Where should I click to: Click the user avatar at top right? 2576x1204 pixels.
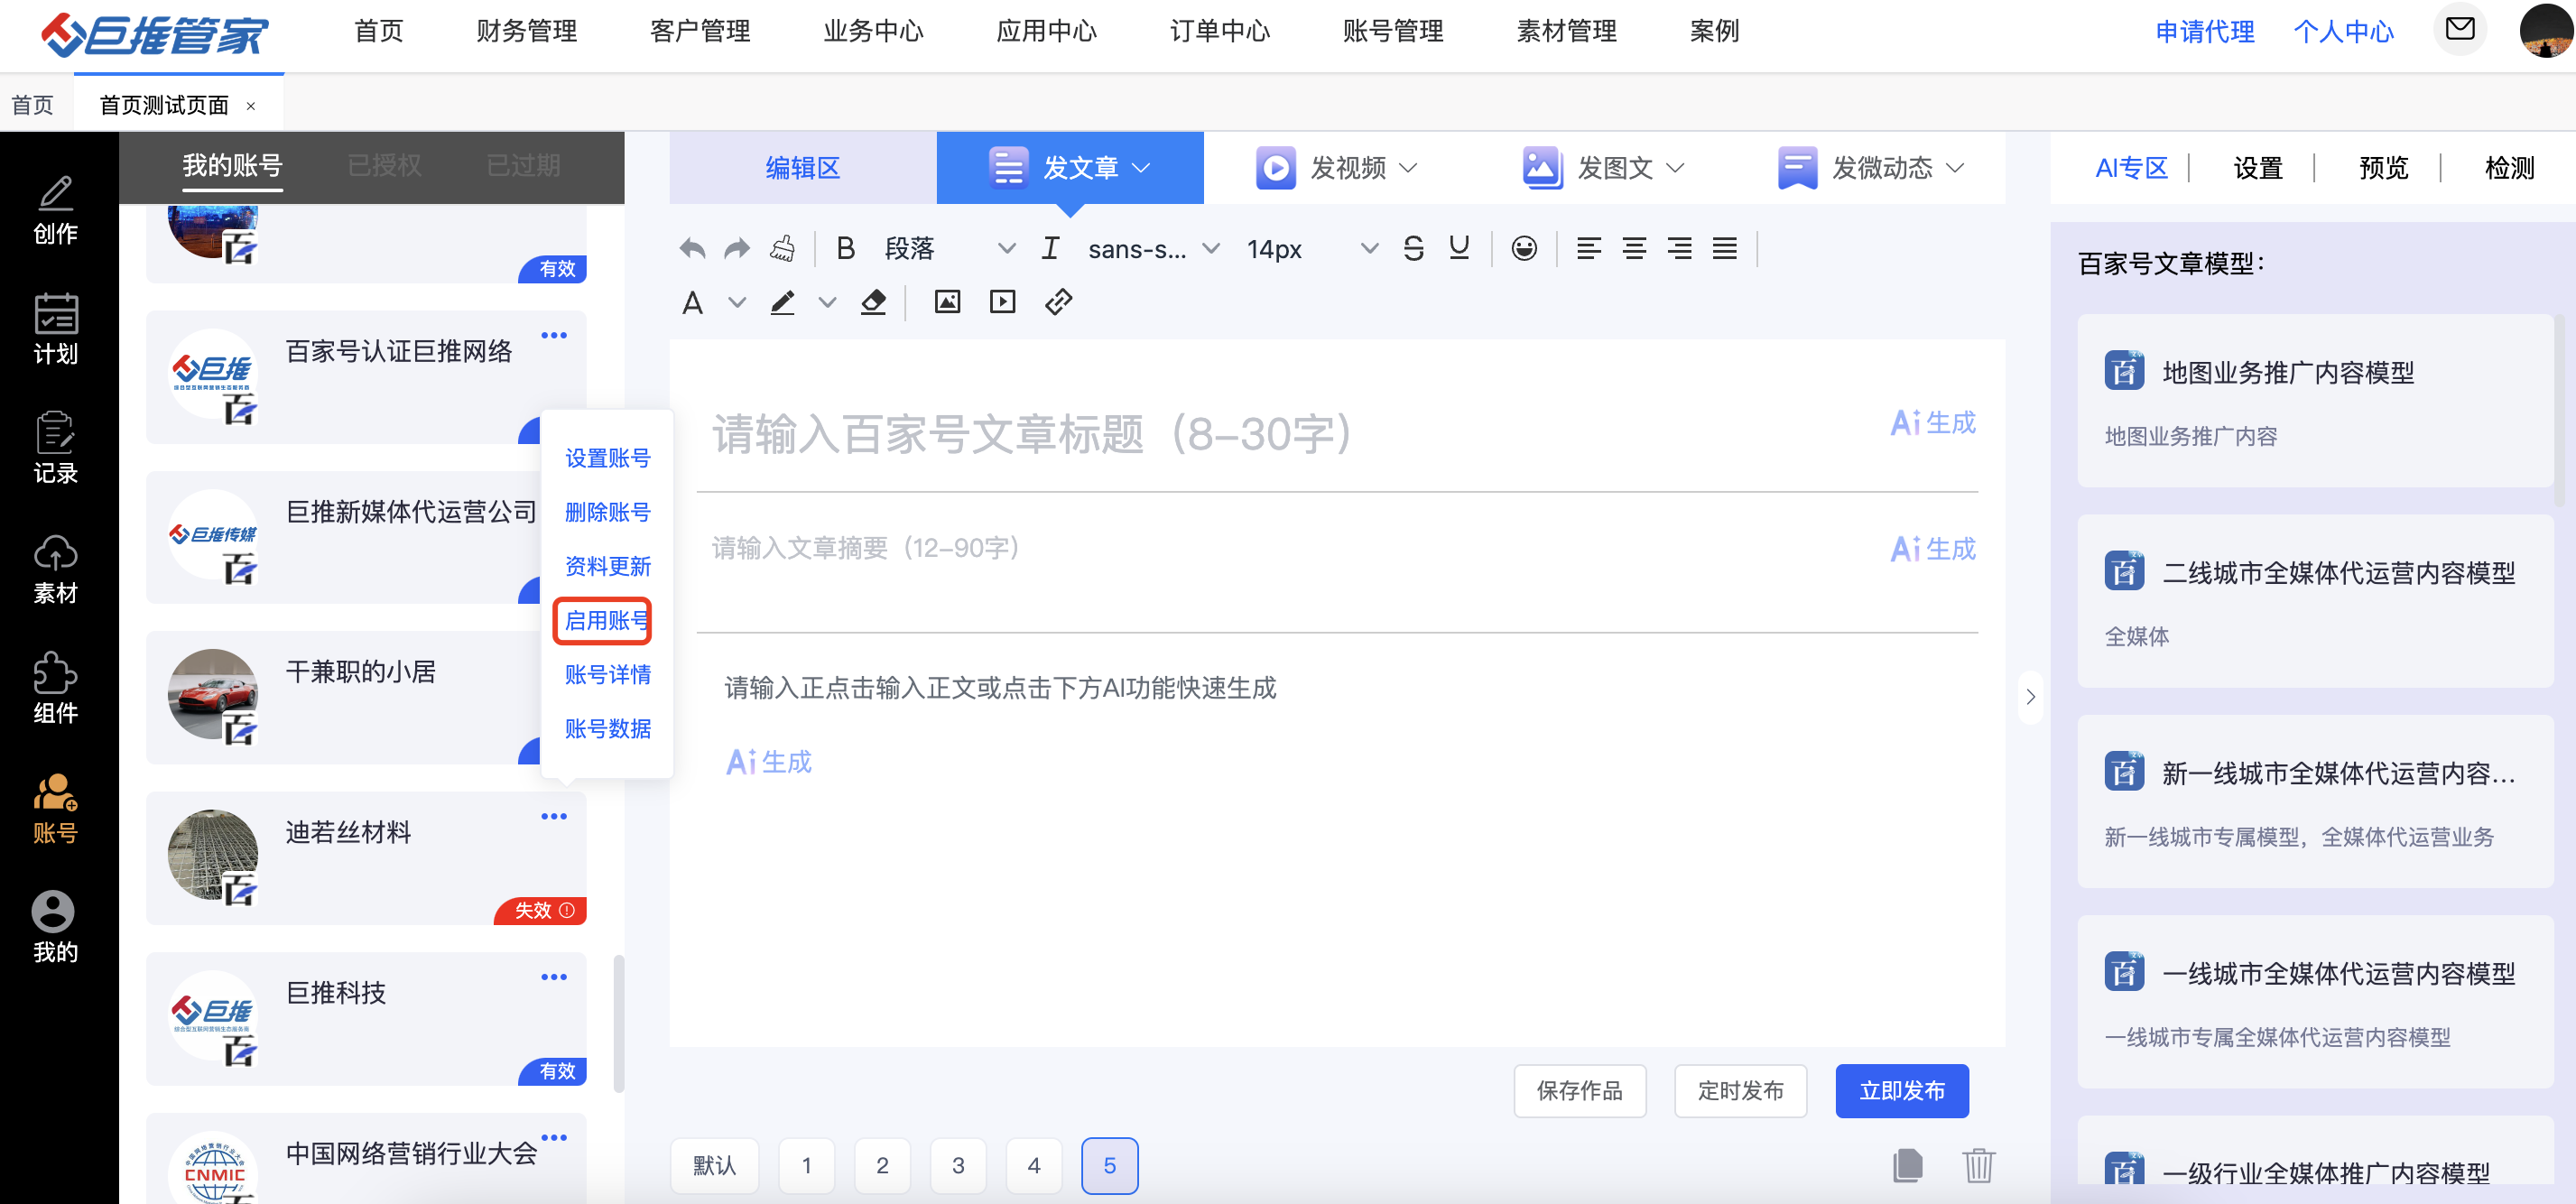(x=2546, y=30)
